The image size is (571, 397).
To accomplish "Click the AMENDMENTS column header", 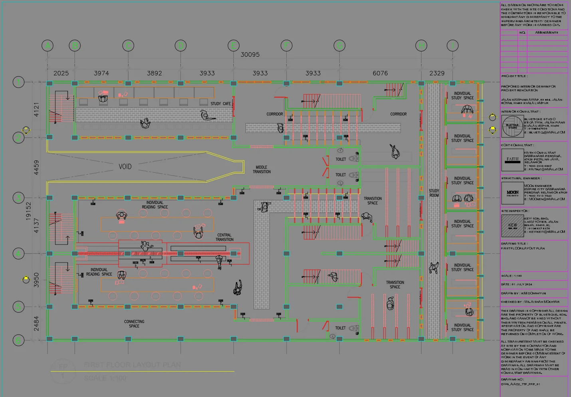I will tap(547, 32).
